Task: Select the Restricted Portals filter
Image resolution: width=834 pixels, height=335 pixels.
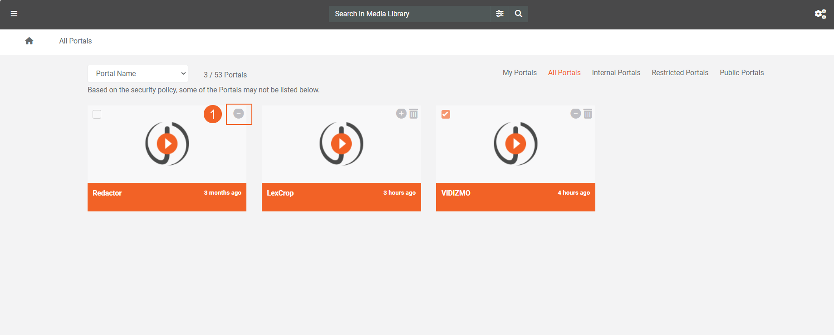Action: [680, 73]
